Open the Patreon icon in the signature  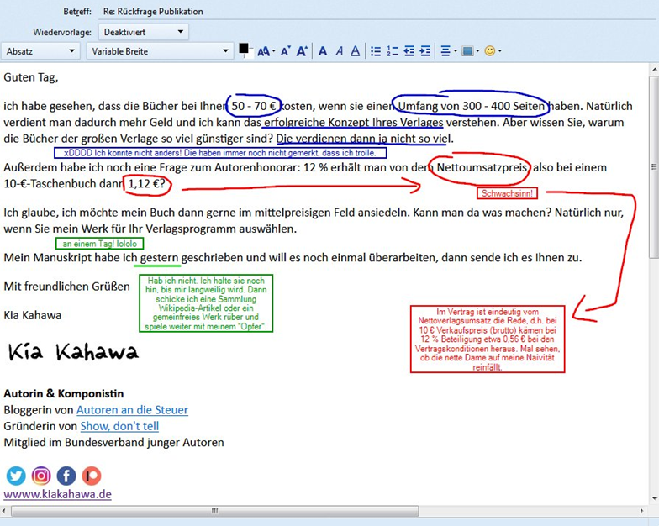[x=90, y=476]
